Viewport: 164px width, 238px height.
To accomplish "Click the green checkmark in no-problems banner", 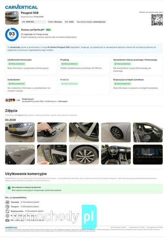I will tap(9, 188).
